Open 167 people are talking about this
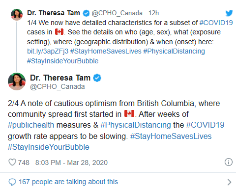Image resolution: width=236 pixels, height=190 pixels. [68, 182]
